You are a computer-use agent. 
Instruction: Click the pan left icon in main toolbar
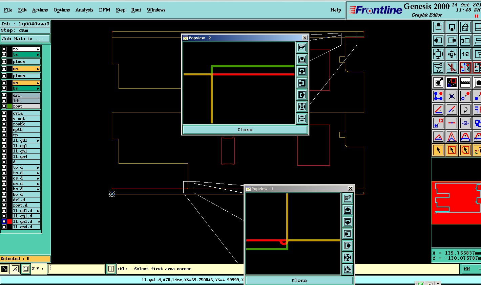click(438, 41)
